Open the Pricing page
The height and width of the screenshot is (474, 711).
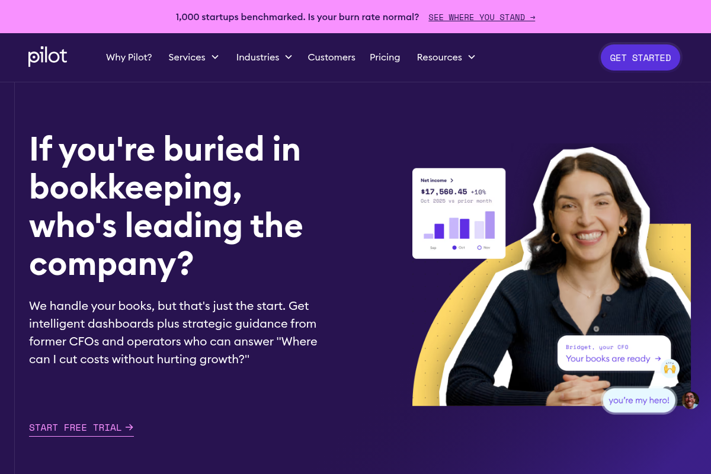(385, 57)
